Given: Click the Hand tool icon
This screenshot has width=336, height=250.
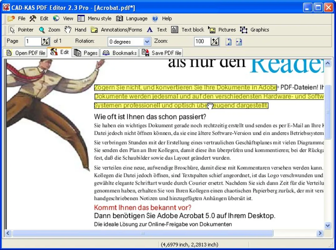Looking at the screenshot, I should [x=68, y=30].
